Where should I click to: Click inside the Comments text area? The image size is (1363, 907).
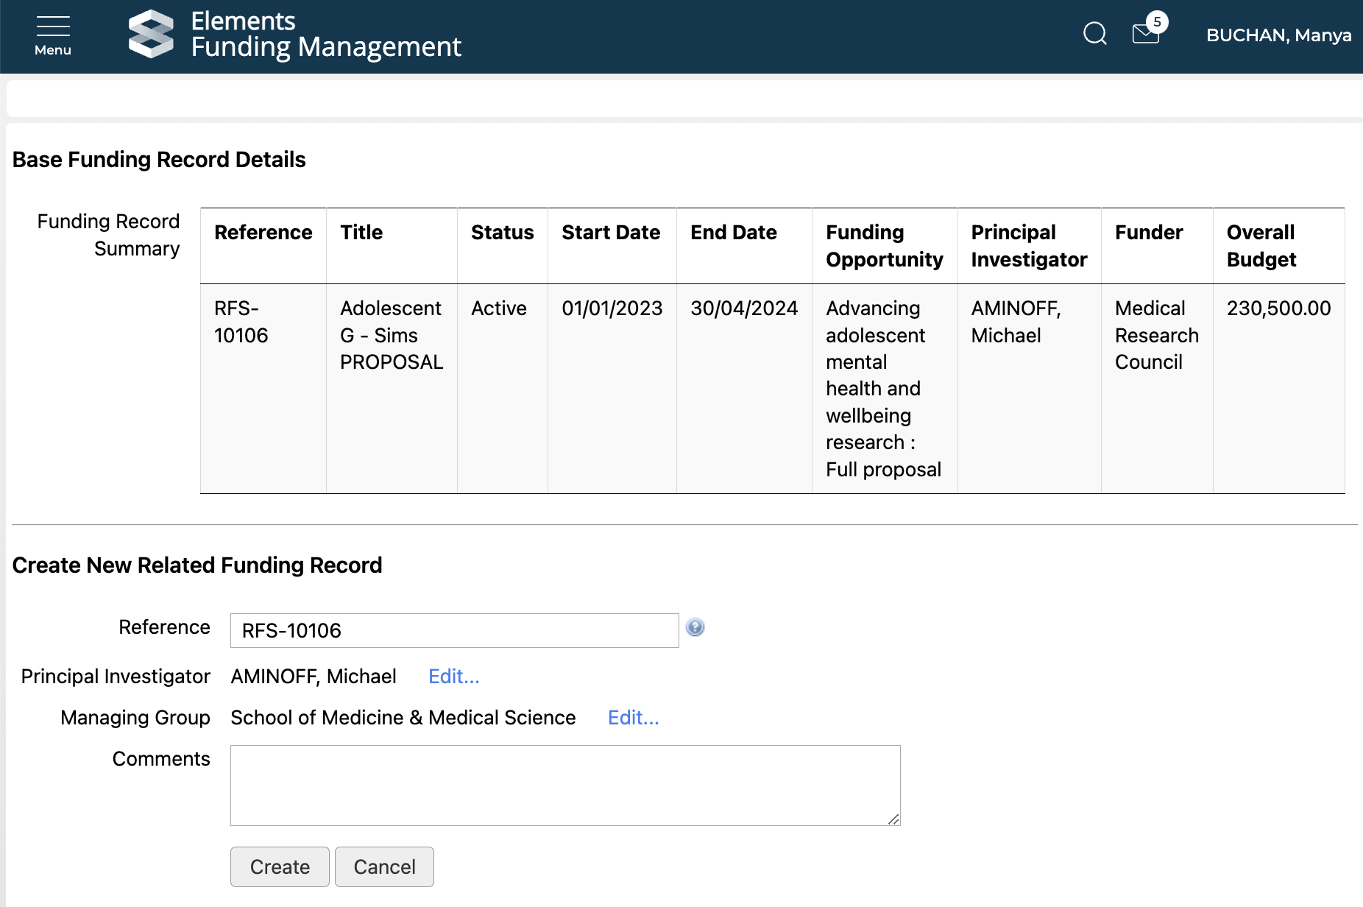(x=564, y=785)
